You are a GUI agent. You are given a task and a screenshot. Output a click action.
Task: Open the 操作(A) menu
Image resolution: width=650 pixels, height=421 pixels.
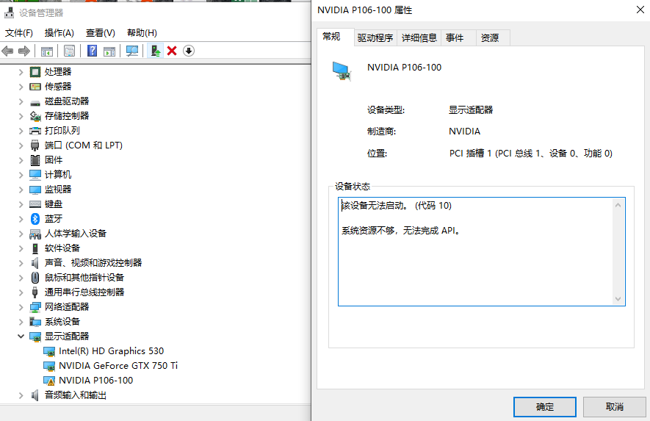[59, 33]
